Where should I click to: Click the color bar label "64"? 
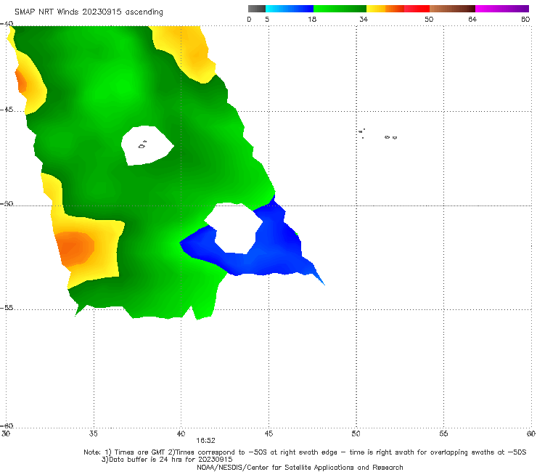click(x=472, y=19)
